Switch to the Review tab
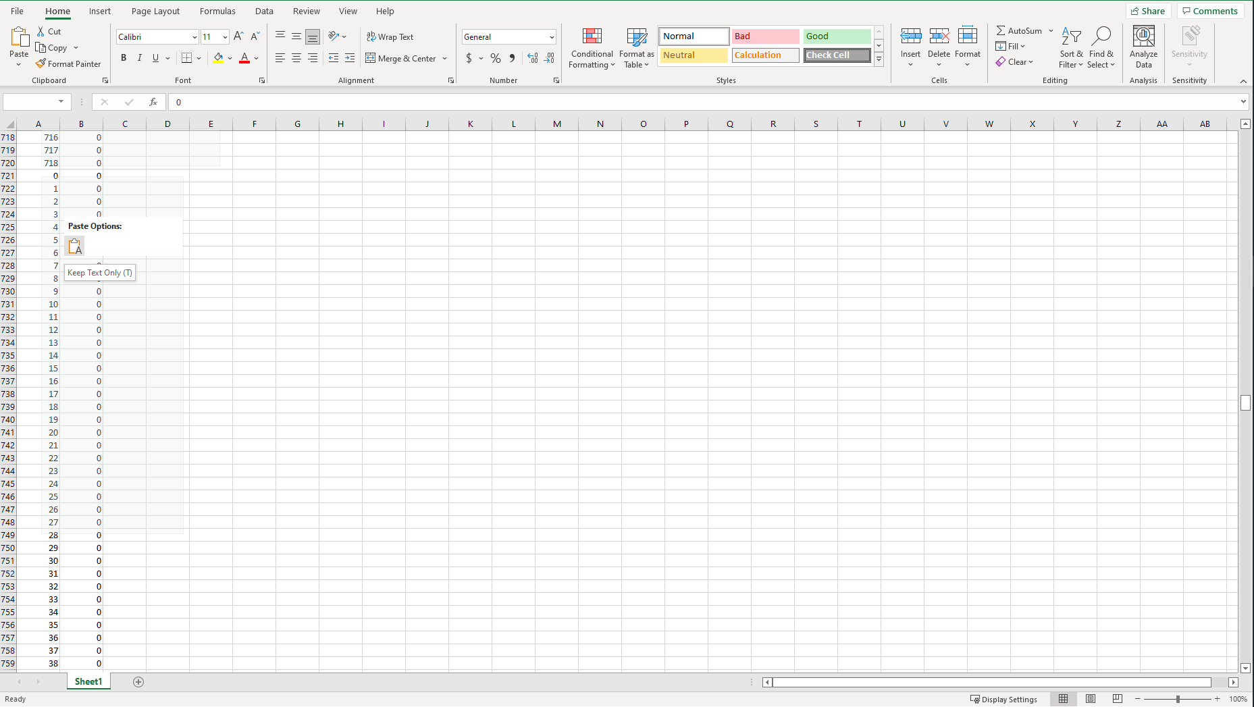The height and width of the screenshot is (707, 1254). (307, 11)
